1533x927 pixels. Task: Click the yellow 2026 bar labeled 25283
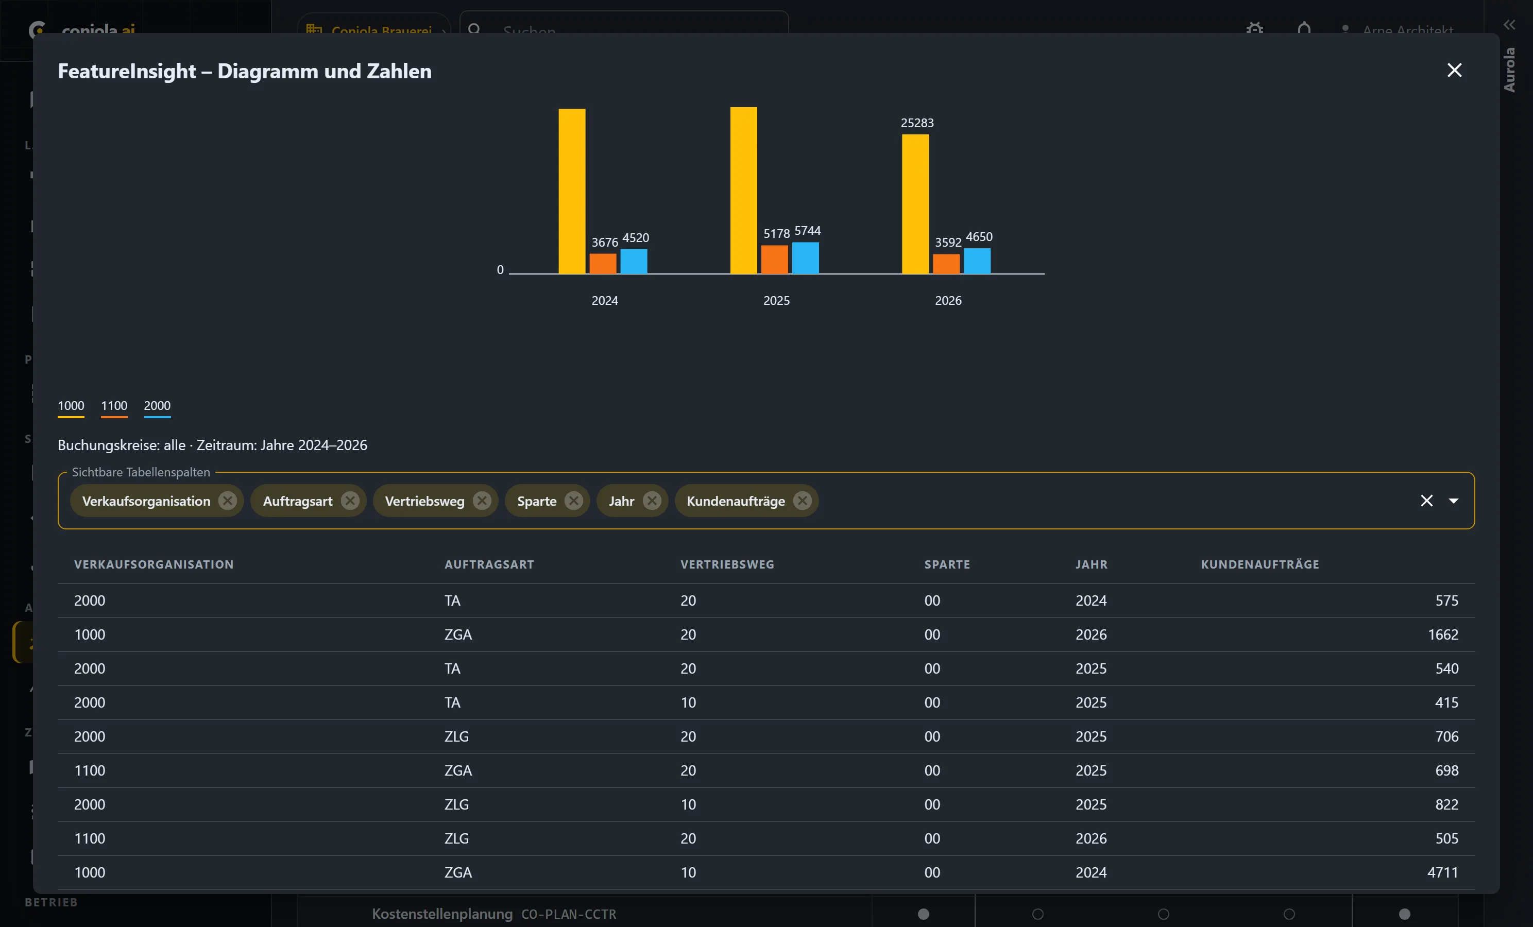pos(915,204)
